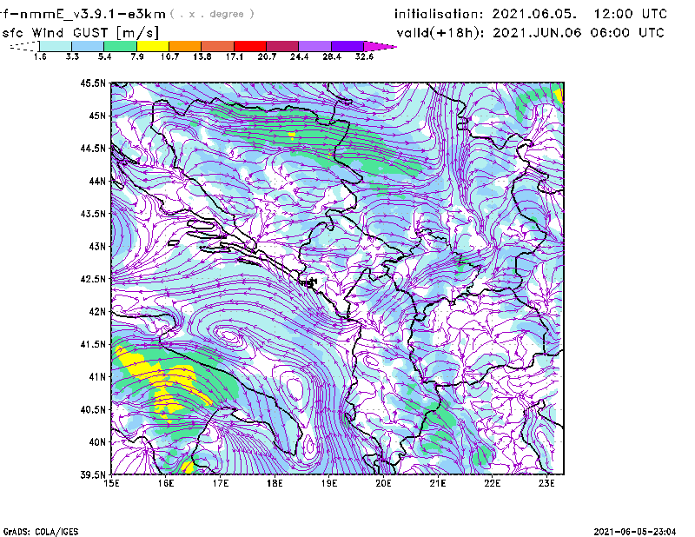
Task: Click the 20E longitude label
Action: click(x=383, y=483)
